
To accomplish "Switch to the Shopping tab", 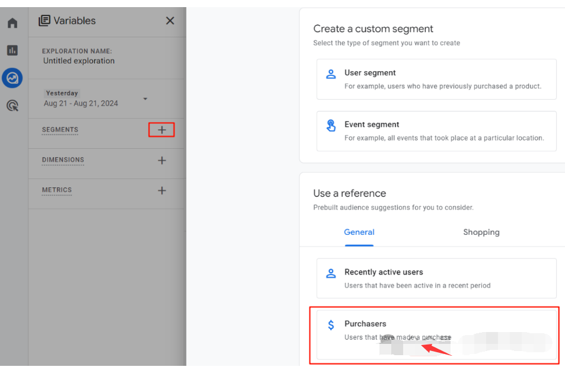I will tap(481, 232).
